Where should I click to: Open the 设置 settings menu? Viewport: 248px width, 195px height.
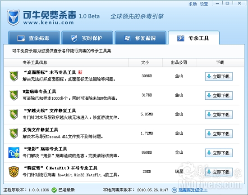(x=204, y=4)
